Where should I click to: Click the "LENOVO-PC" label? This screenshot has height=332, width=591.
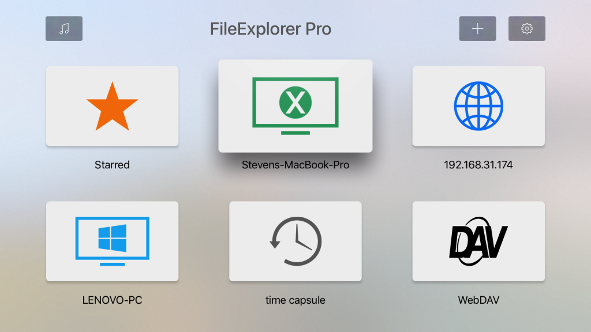click(113, 300)
